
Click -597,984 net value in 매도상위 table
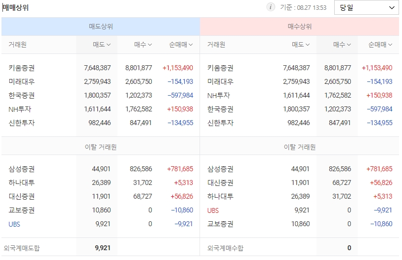point(180,96)
